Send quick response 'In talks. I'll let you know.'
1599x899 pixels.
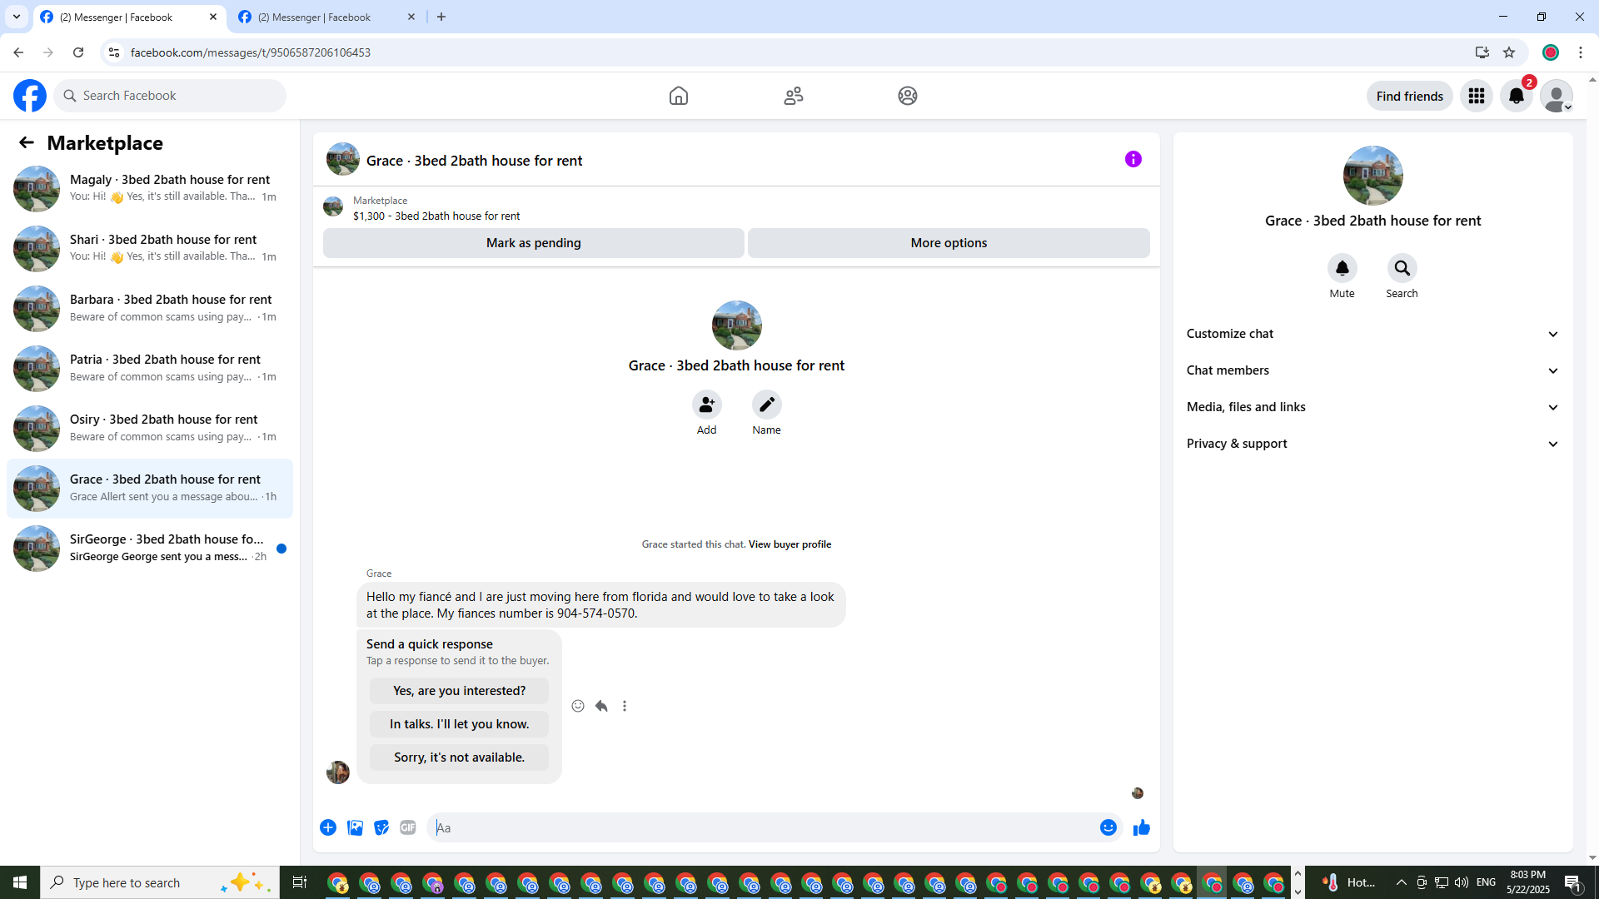point(460,724)
